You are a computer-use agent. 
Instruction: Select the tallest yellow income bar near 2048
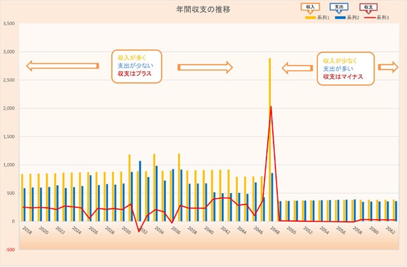[x=270, y=140]
